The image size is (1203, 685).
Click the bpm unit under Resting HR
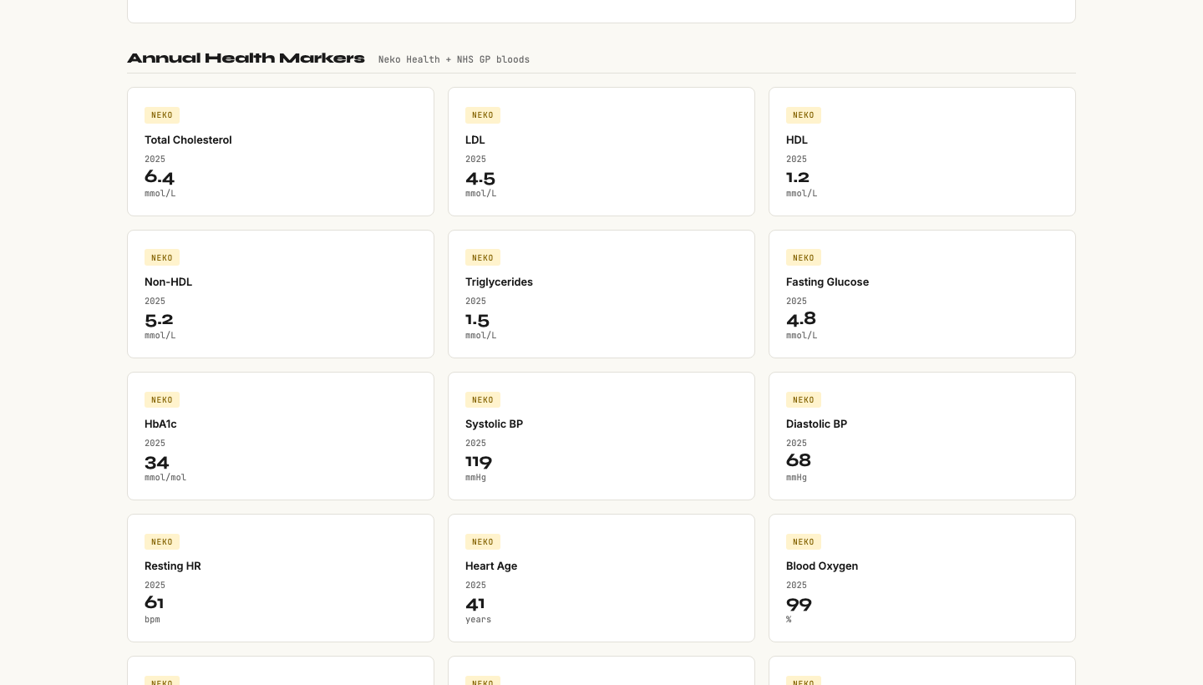click(x=152, y=620)
